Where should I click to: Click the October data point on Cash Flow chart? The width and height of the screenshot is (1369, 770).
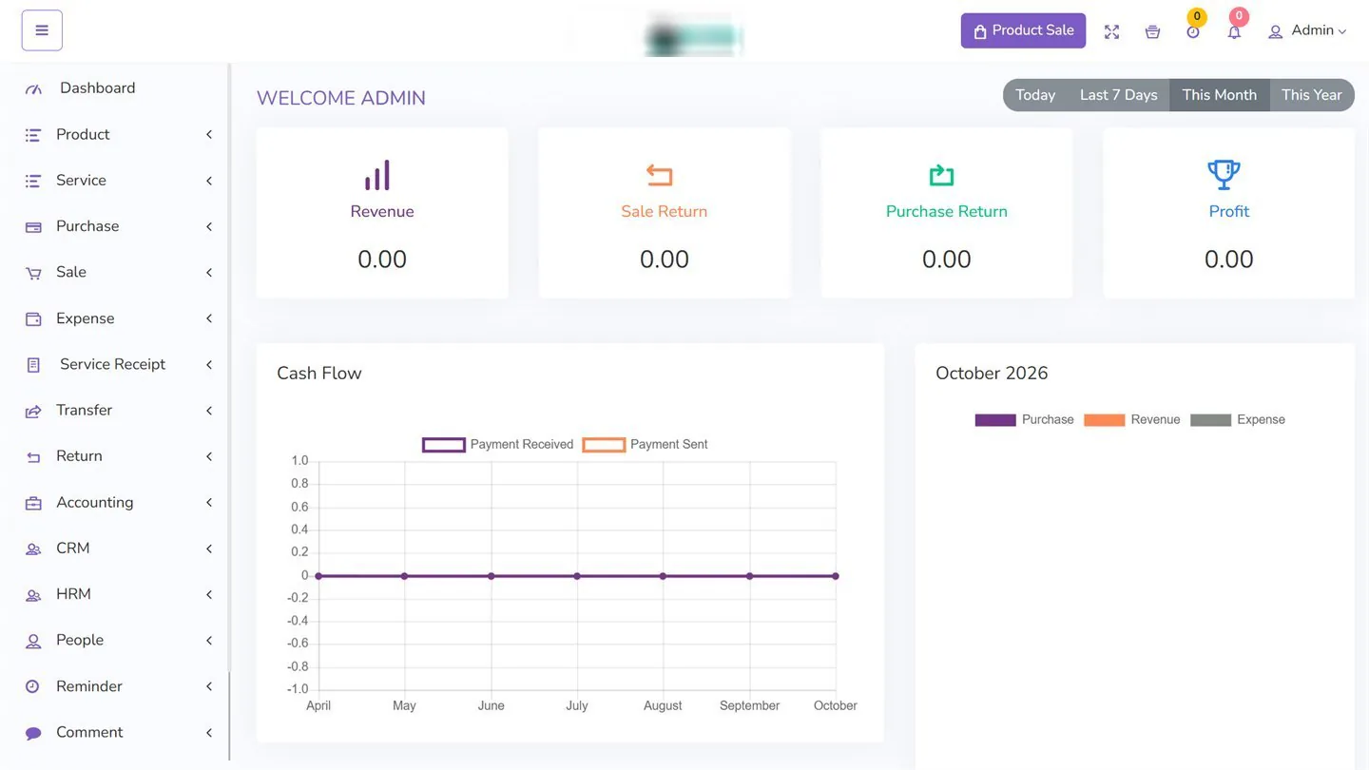click(836, 576)
